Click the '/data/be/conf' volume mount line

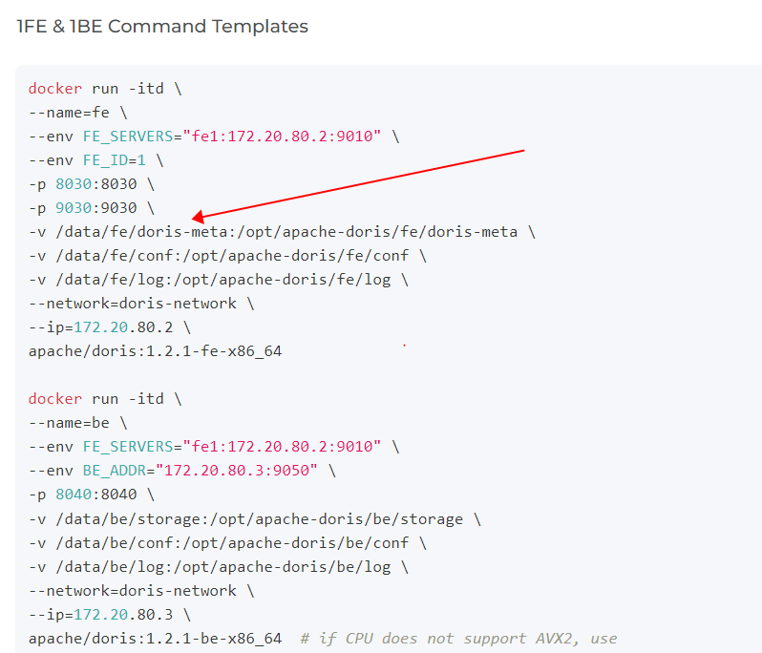pyautogui.click(x=227, y=543)
